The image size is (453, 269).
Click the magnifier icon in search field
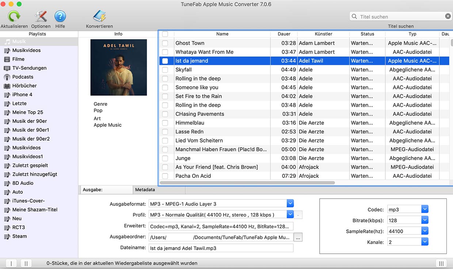point(354,16)
